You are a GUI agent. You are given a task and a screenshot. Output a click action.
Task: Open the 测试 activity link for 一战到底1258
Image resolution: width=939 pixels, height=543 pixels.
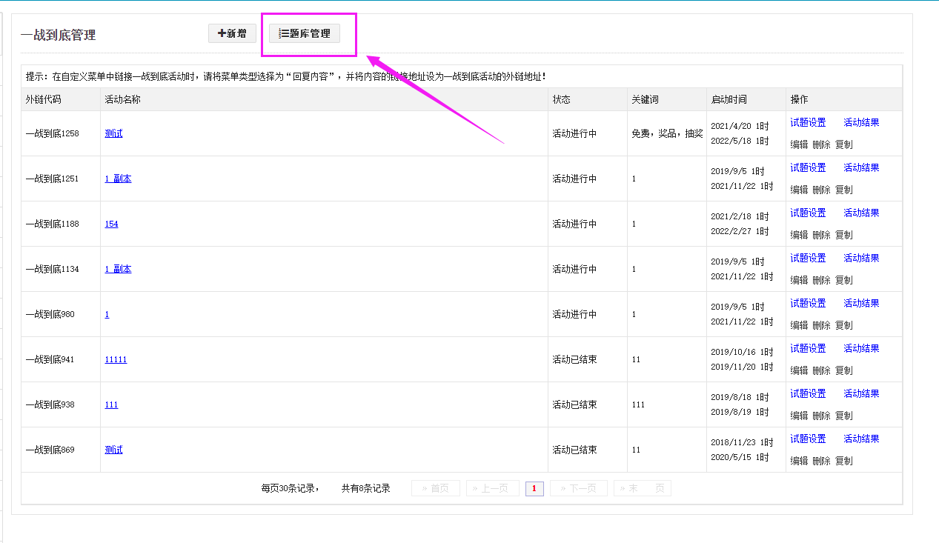tap(113, 133)
